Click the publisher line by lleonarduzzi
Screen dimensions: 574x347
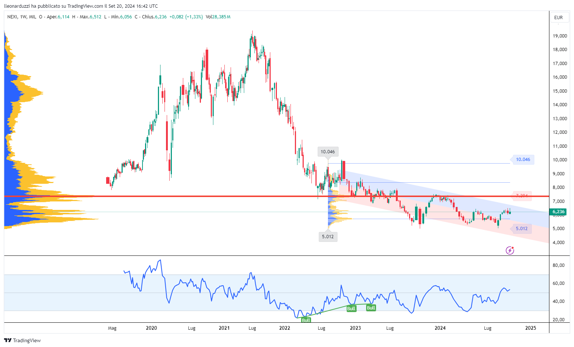click(x=81, y=6)
